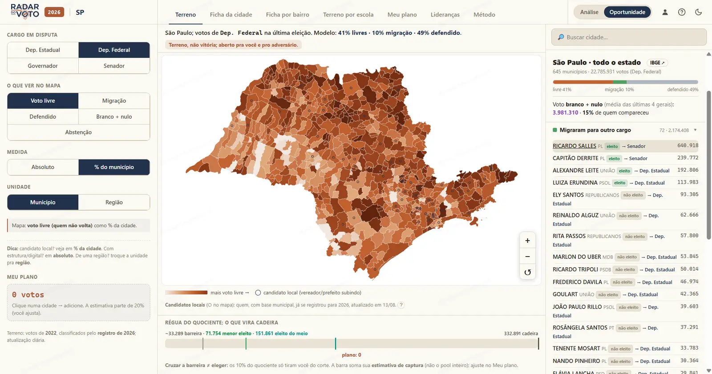Screen dimensions: 712x374
Task: Click the 2026 election year badge
Action: (x=54, y=12)
